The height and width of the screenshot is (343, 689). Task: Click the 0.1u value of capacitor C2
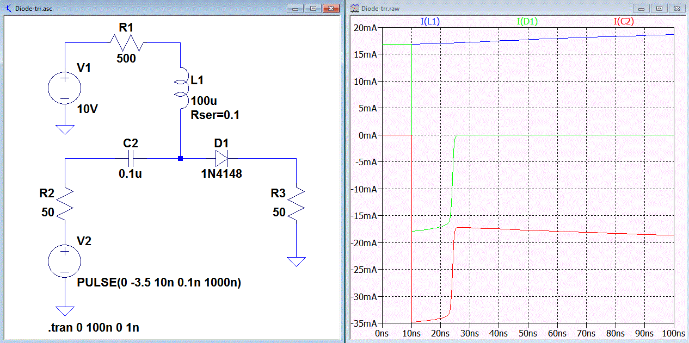pos(131,173)
